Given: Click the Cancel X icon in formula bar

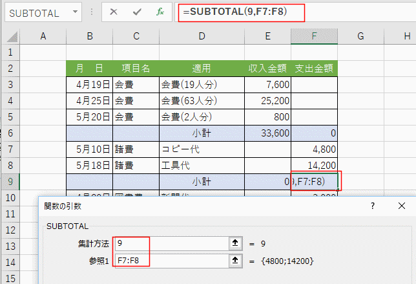Looking at the screenshot, I should tap(114, 12).
